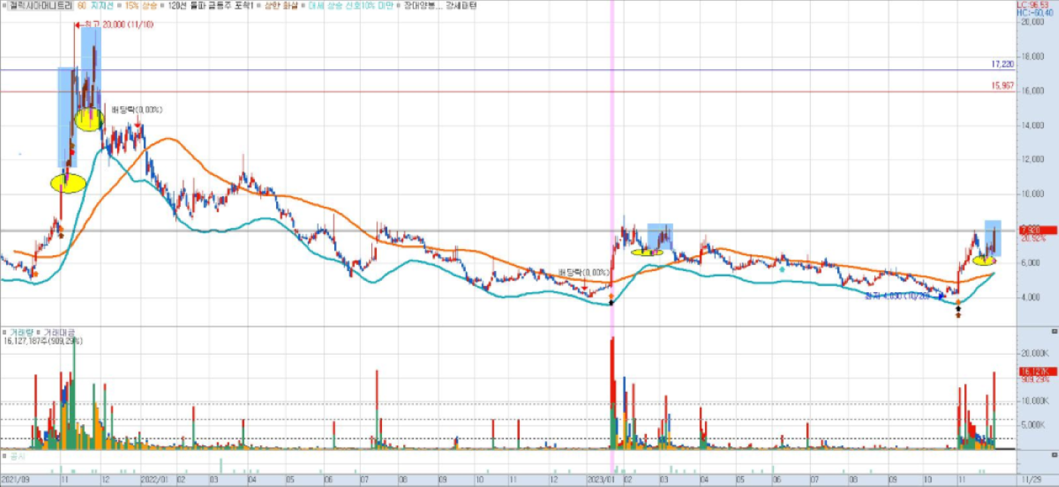The height and width of the screenshot is (487, 1059).
Task: Select the 거래대금 trading value legend
Action: (60, 332)
